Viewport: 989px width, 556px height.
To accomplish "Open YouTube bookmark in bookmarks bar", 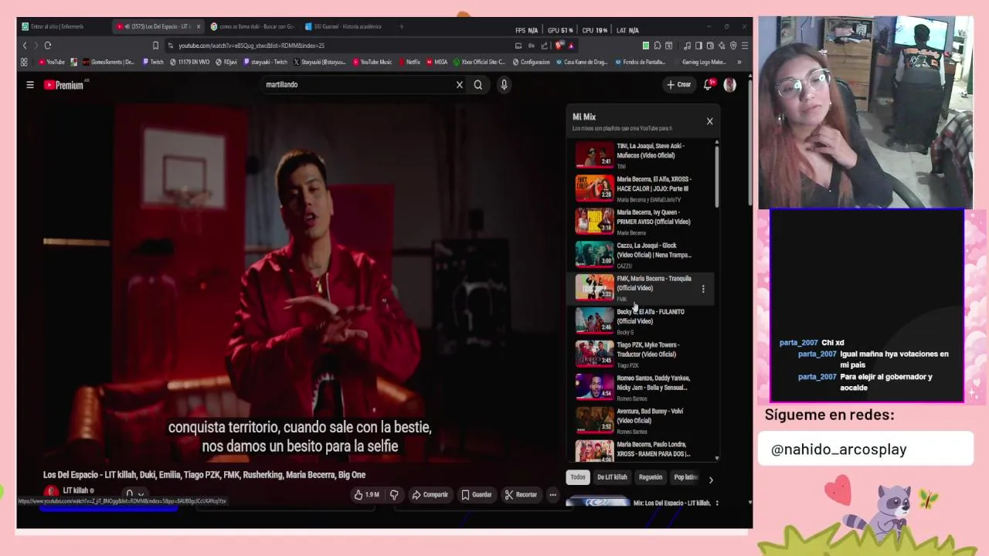I will tap(52, 62).
